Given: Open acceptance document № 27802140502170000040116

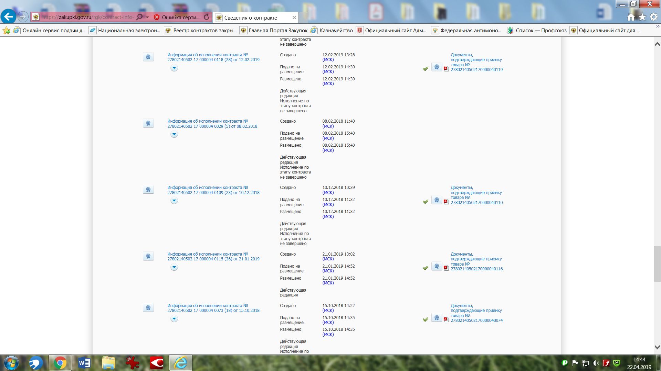Looking at the screenshot, I should [476, 261].
